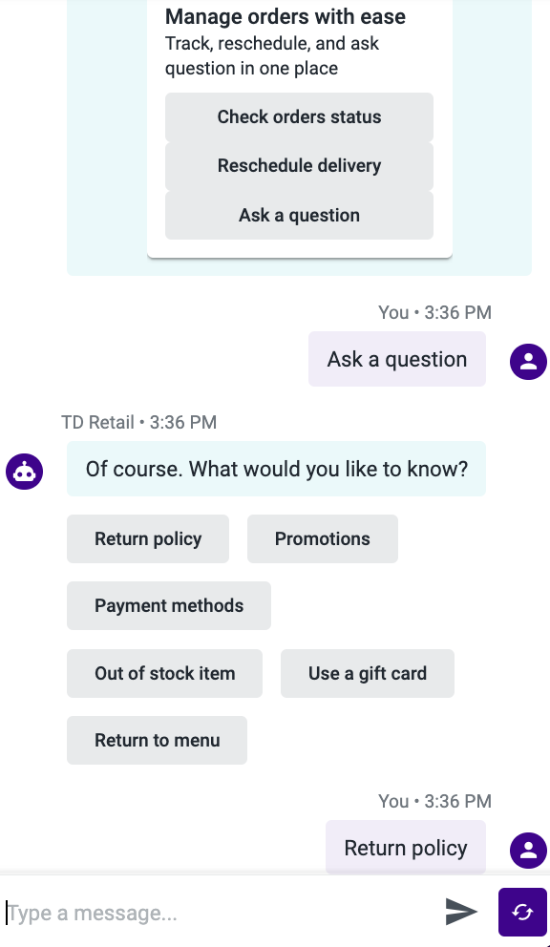Click the TD Retail 3:36 PM timestamp label

(x=139, y=422)
